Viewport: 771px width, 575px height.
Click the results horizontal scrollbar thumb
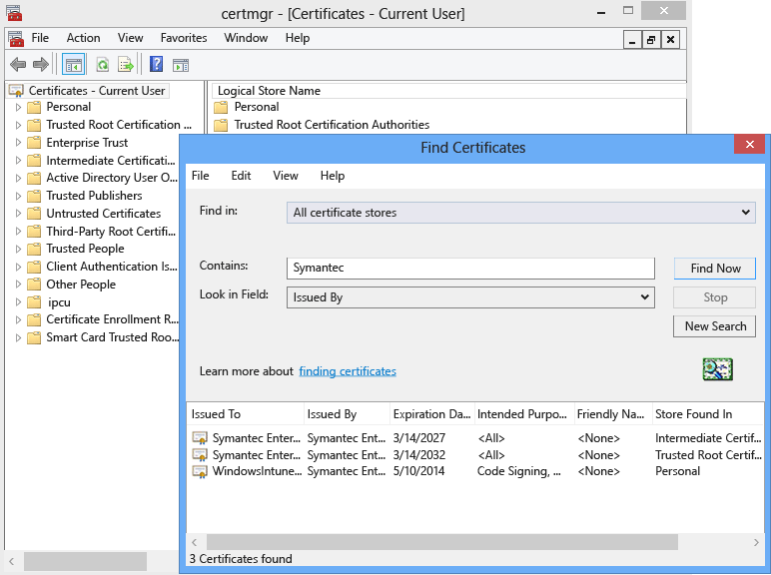442,542
